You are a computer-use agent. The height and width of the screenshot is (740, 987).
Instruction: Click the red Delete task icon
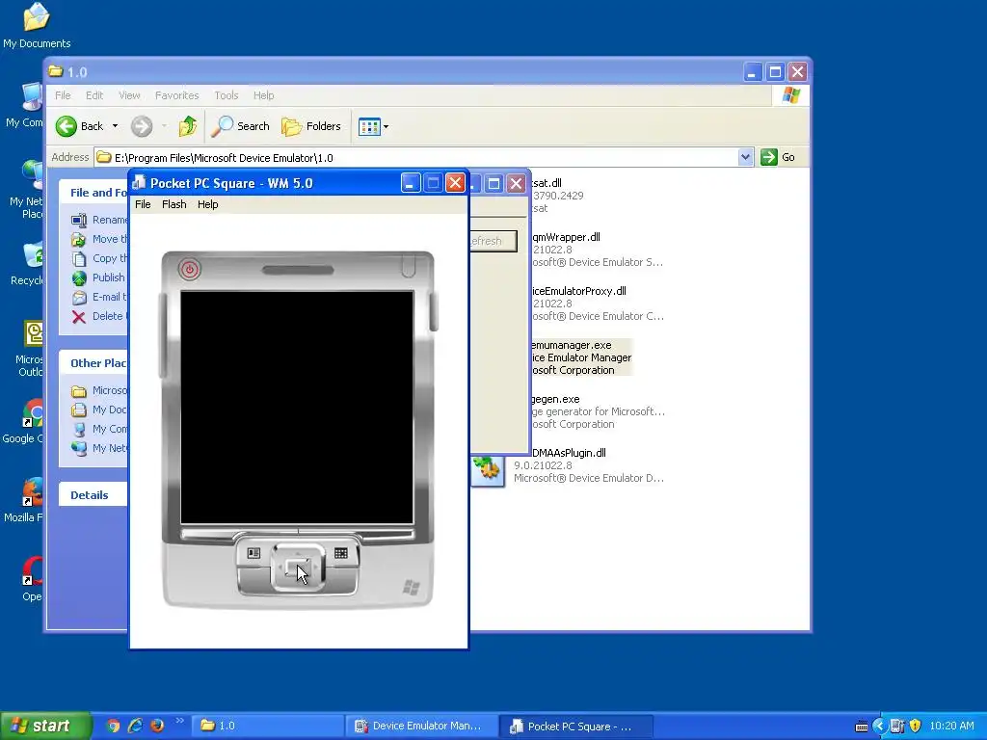click(x=79, y=316)
